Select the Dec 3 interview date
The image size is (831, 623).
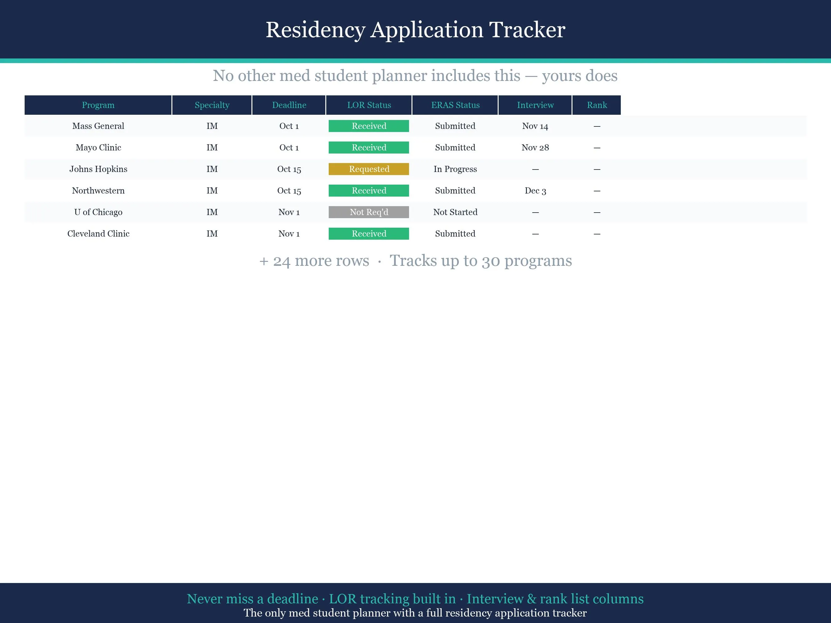pyautogui.click(x=535, y=191)
